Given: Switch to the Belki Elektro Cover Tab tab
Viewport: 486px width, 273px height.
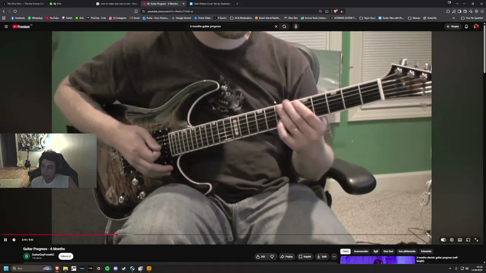Looking at the screenshot, I should [x=210, y=4].
